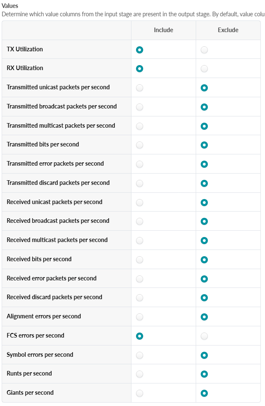Include Transmitted multicast packets per second
Screen dimensions: 265x406
[x=139, y=126]
